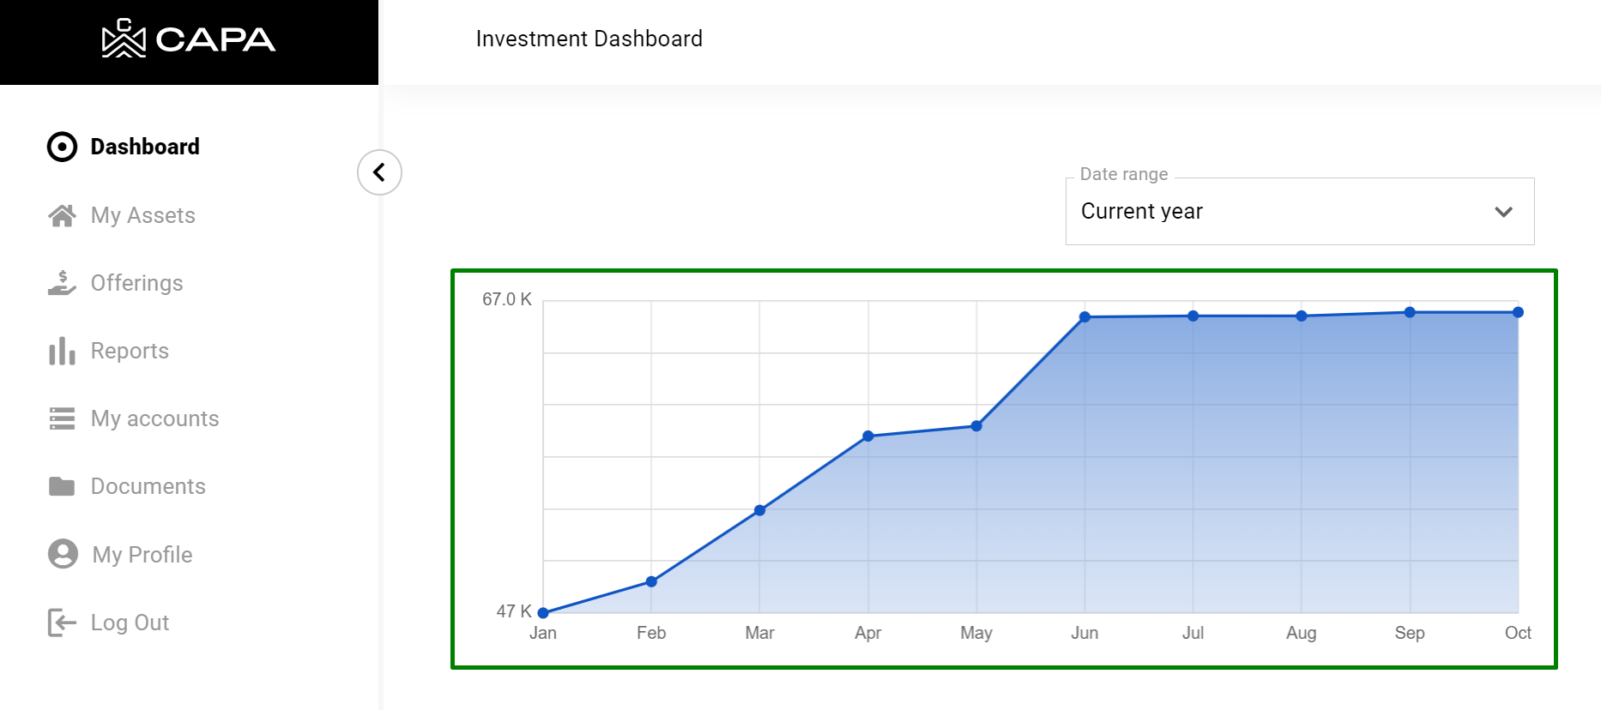This screenshot has width=1601, height=710.
Task: Click the 67.0 K axis label
Action: click(x=507, y=299)
